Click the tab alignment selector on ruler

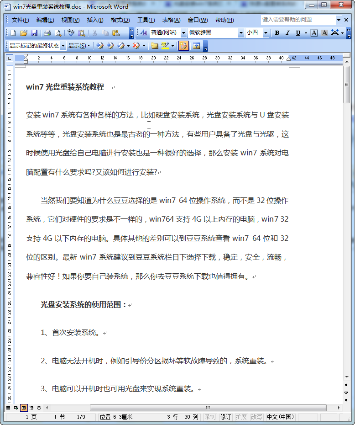(x=10, y=58)
